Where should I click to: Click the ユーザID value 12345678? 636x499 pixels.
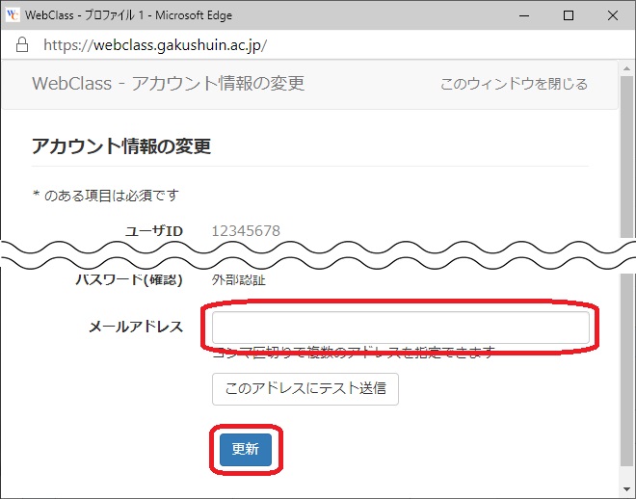click(x=246, y=230)
